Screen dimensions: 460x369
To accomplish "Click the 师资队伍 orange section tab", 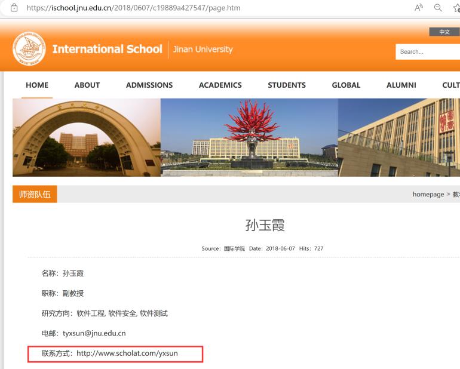I will coord(35,194).
